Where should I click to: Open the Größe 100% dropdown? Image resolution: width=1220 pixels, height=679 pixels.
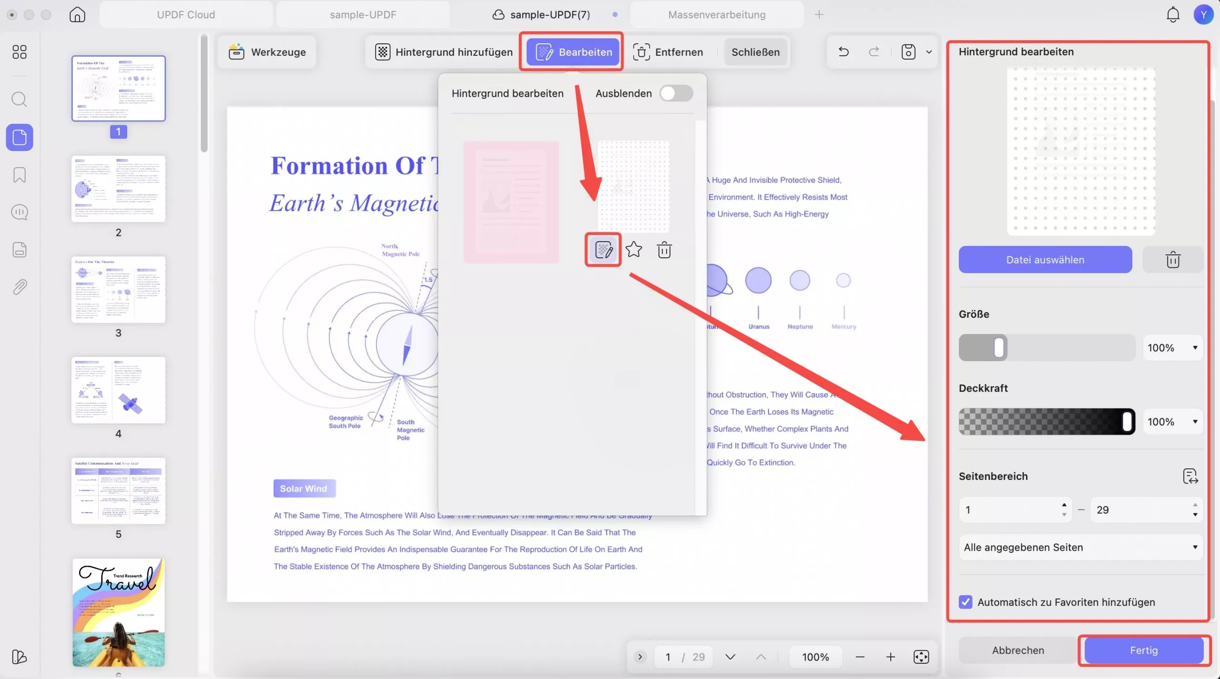(x=1172, y=348)
